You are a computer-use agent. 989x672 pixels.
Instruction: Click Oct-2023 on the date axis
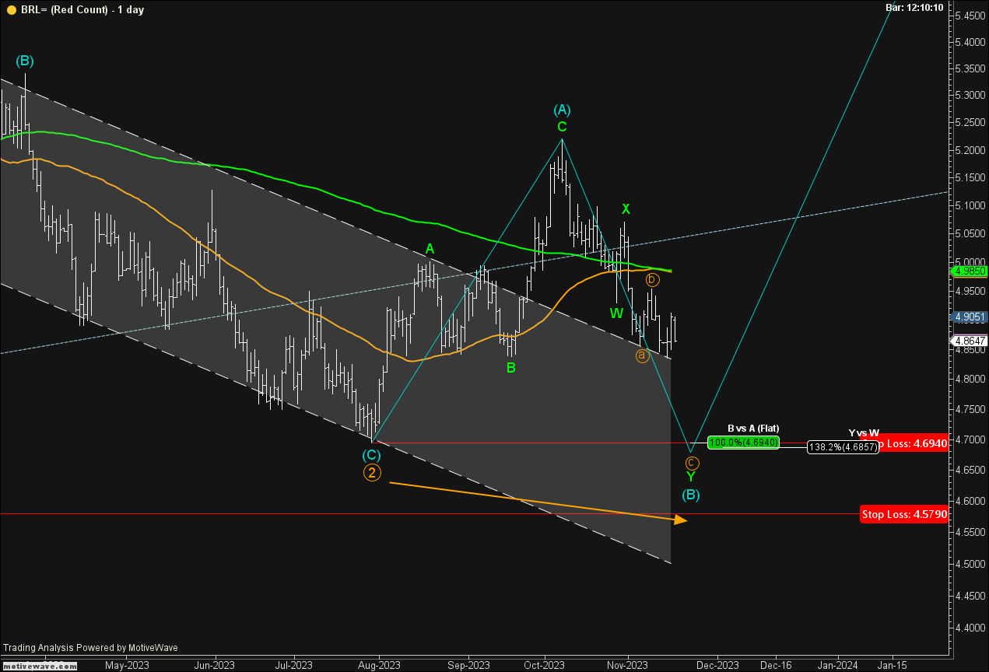[x=543, y=665]
